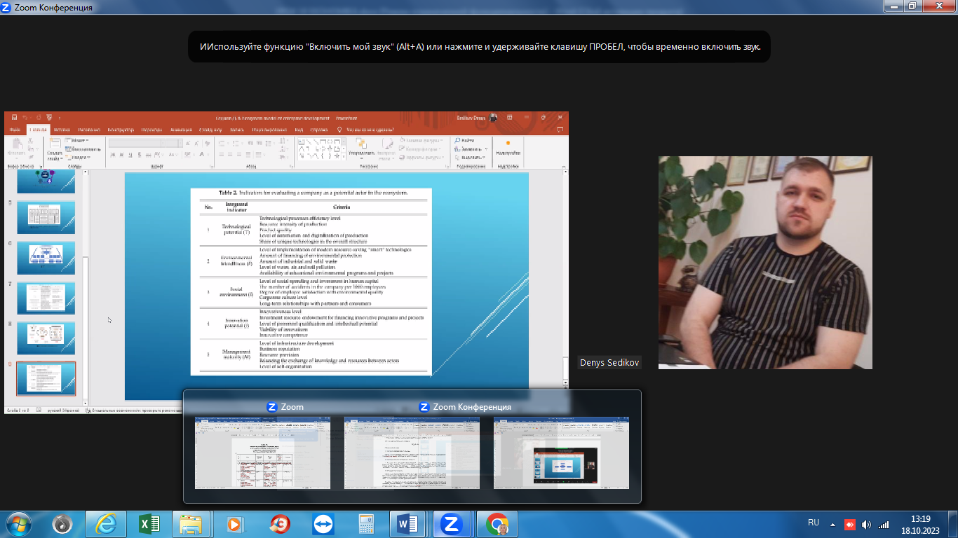The height and width of the screenshot is (538, 958).
Task: Open Internet Explorer from the taskbar
Action: pos(106,524)
